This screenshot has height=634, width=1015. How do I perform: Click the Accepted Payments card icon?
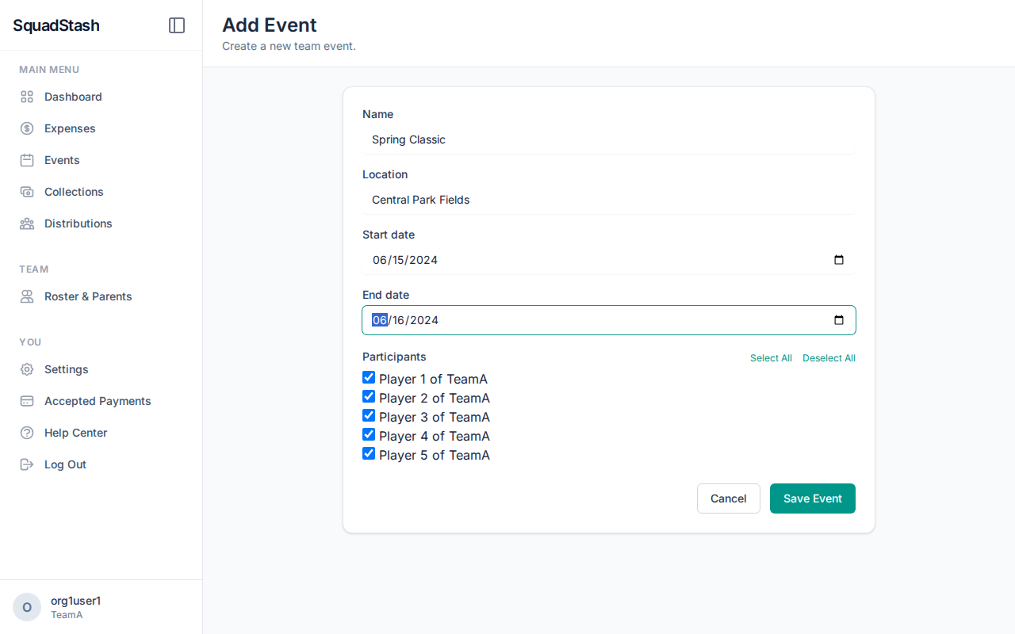(26, 400)
